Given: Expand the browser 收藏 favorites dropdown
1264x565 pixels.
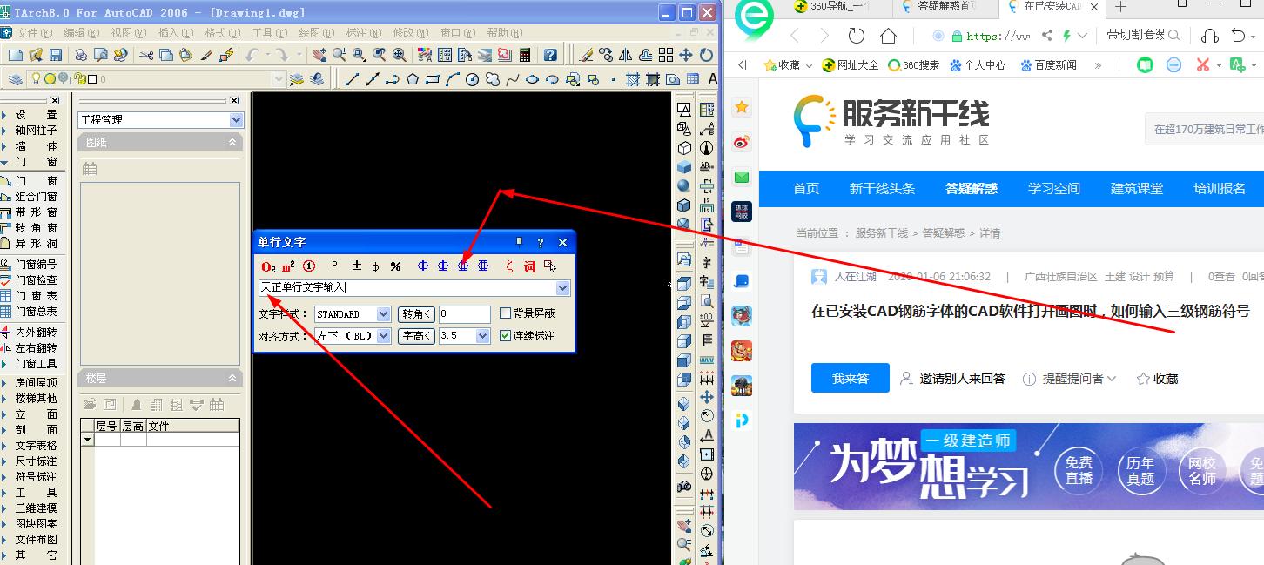Looking at the screenshot, I should (x=810, y=65).
